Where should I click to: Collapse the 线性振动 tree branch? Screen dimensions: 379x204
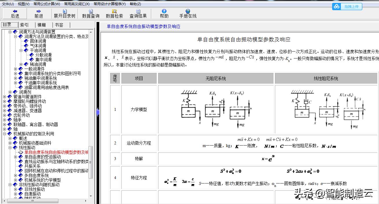click(x=10, y=148)
